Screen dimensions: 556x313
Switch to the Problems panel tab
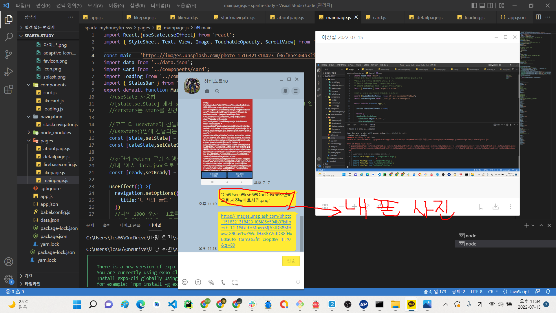(90, 225)
